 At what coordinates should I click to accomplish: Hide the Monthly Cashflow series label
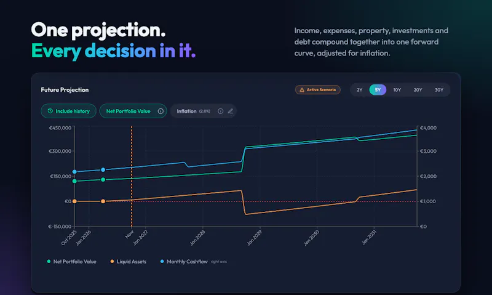[x=187, y=261]
